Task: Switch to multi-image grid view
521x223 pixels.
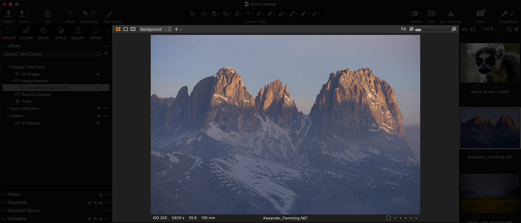Action: click(118, 29)
